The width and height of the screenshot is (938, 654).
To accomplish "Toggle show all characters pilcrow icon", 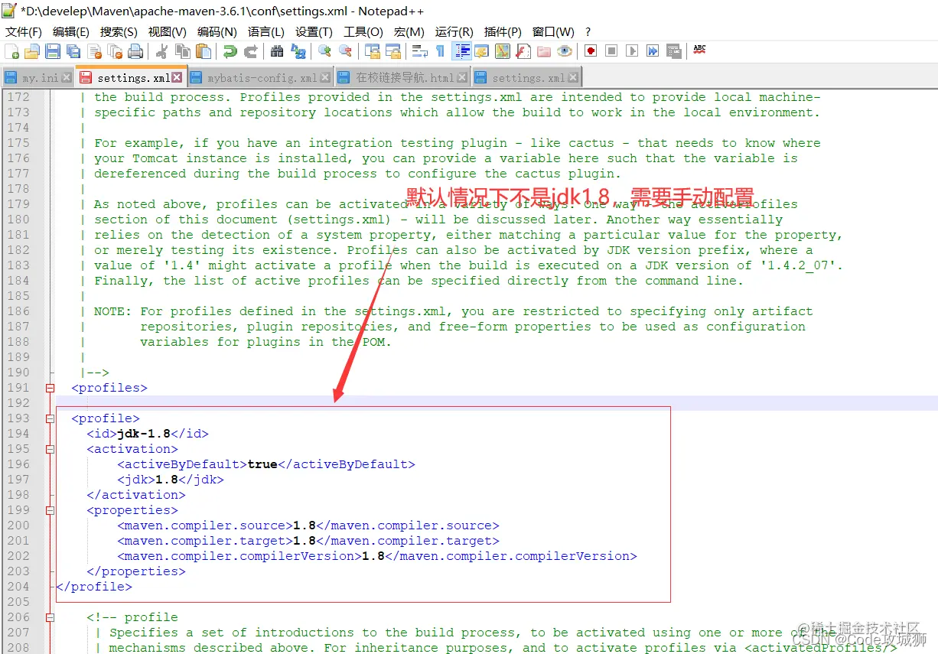I will (440, 51).
